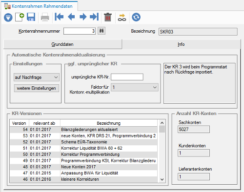Click the Kontenrahmen Rahmendaten tab icon

[x=7, y=6]
